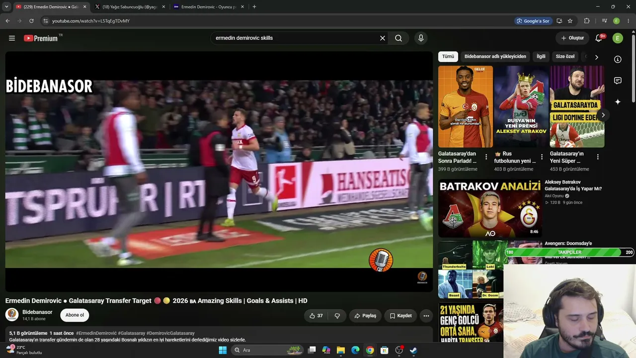Open Chrome extensions puzzle icon

click(x=587, y=21)
